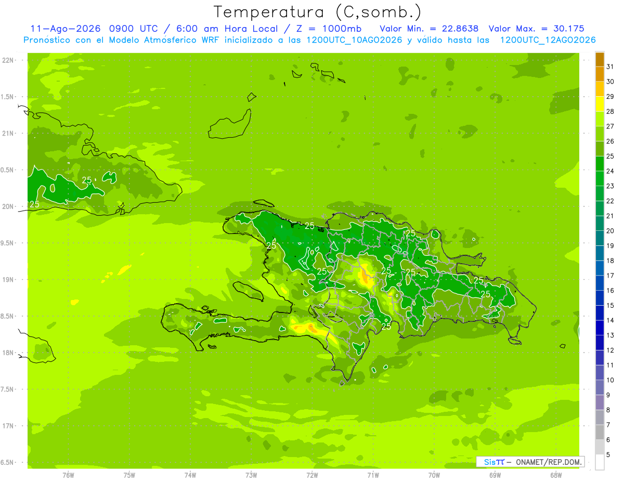Image resolution: width=624 pixels, height=482 pixels.
Task: Click the 76W longitude axis label
Action: (x=68, y=475)
